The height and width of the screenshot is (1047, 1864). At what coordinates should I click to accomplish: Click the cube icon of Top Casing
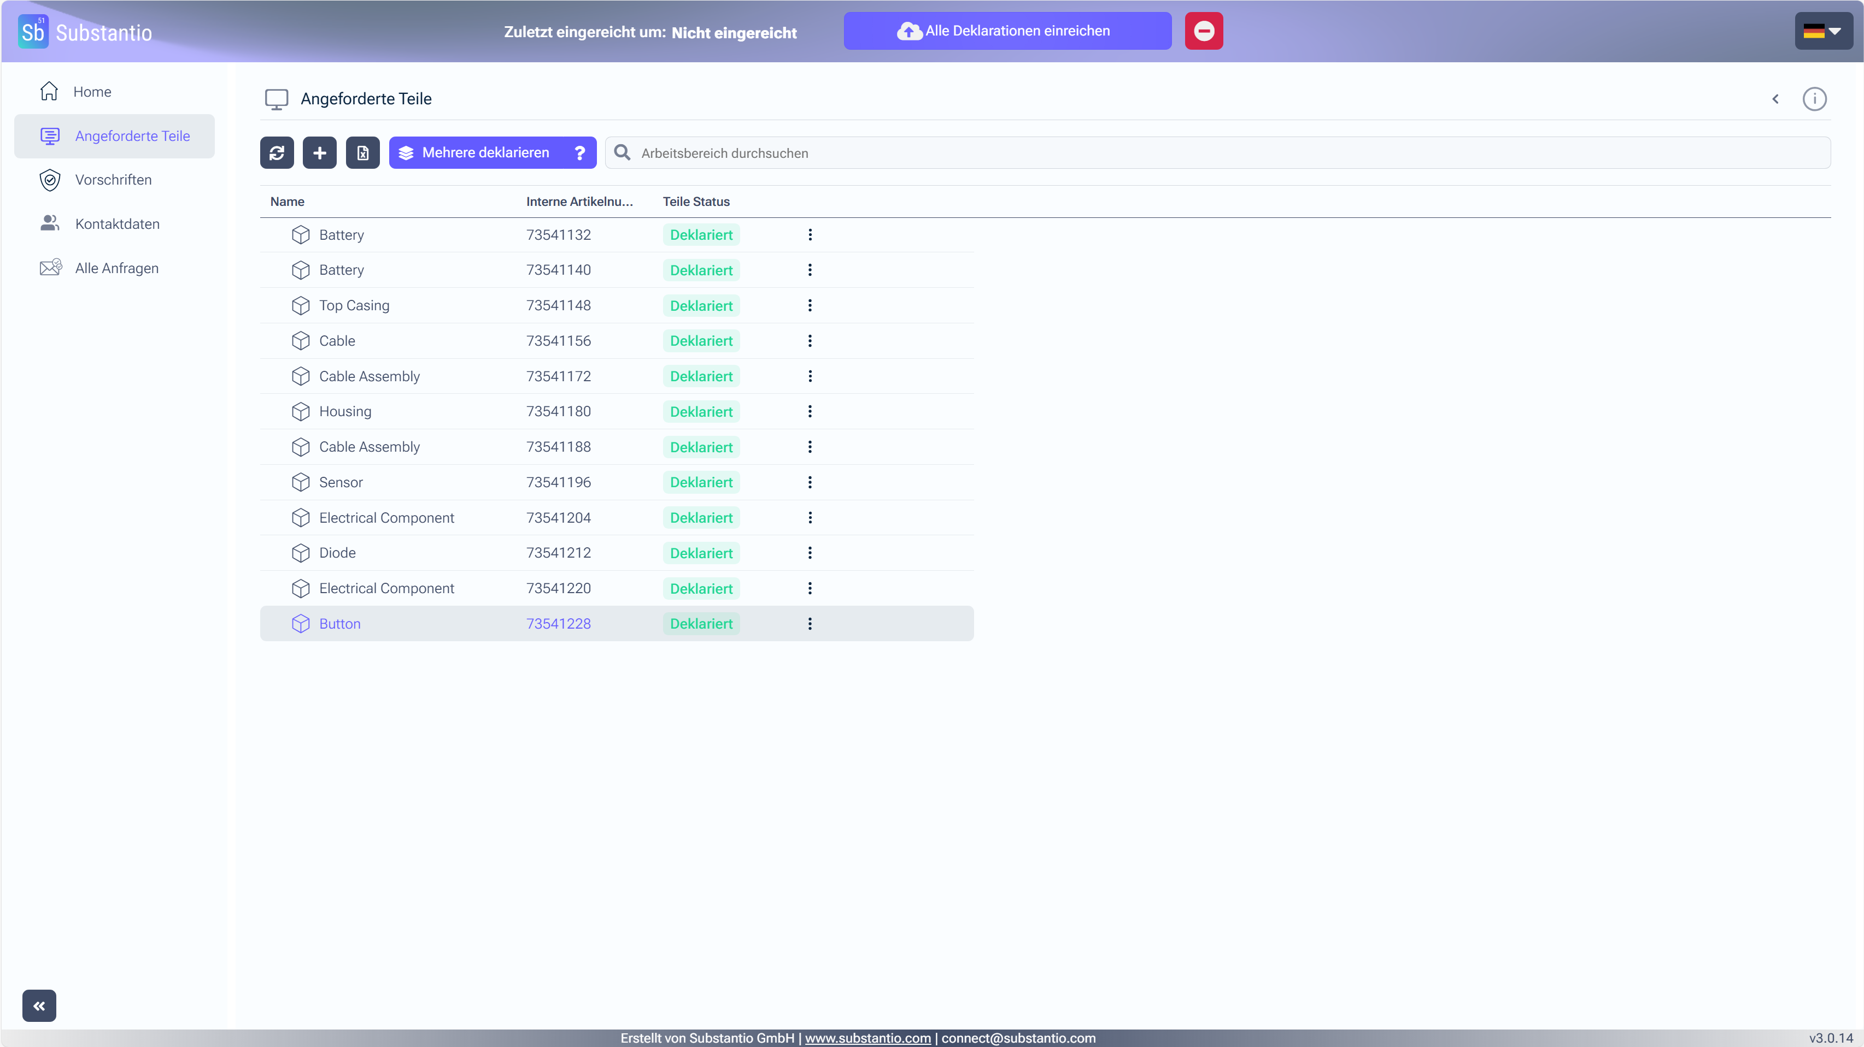(x=301, y=305)
